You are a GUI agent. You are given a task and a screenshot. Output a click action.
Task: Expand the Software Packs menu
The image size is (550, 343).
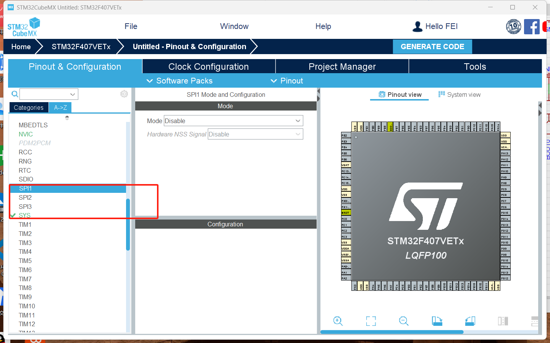pyautogui.click(x=180, y=81)
